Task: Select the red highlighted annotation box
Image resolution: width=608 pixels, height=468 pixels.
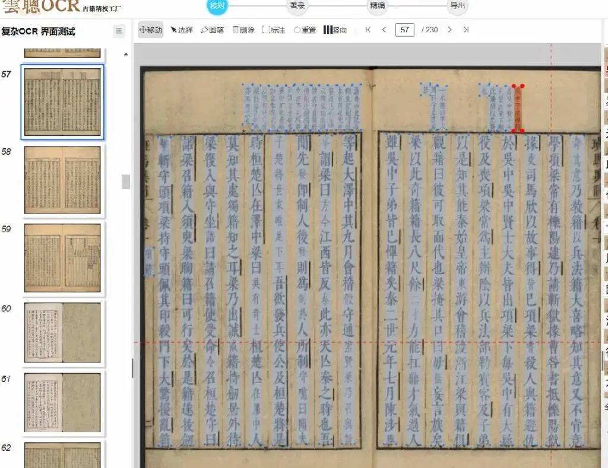Action: click(x=518, y=109)
